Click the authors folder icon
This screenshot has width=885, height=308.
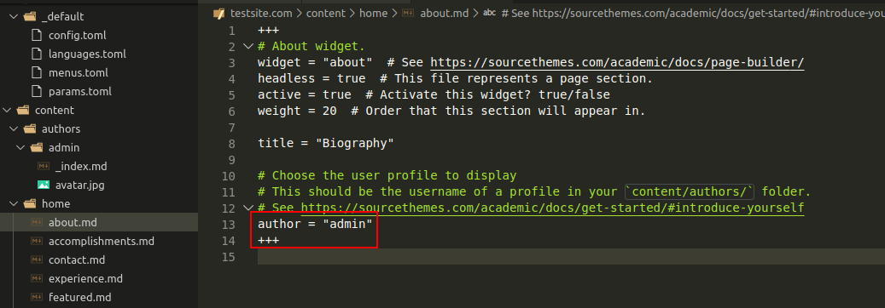point(30,129)
